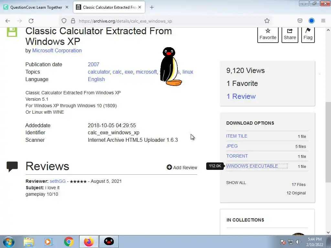Click the network tray icon
This screenshot has height=248, width=331.
(x=291, y=242)
